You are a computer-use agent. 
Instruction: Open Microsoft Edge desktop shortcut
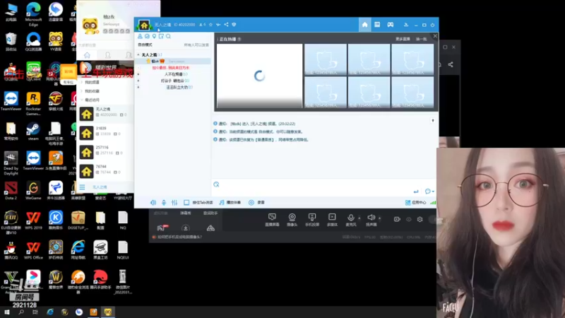tap(33, 13)
